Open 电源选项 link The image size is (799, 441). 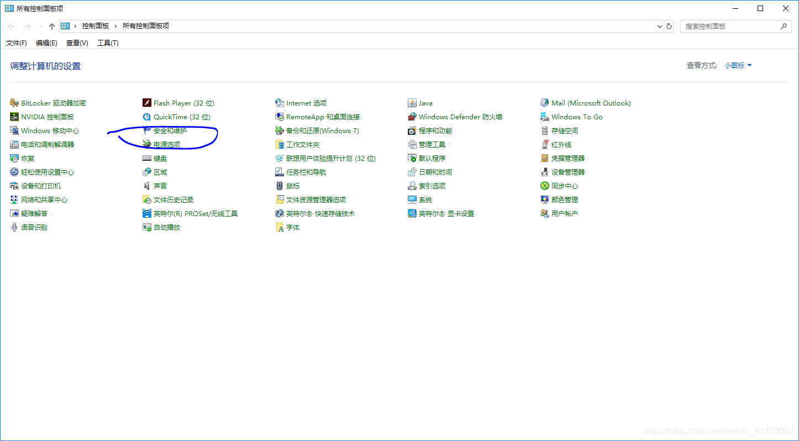(167, 144)
